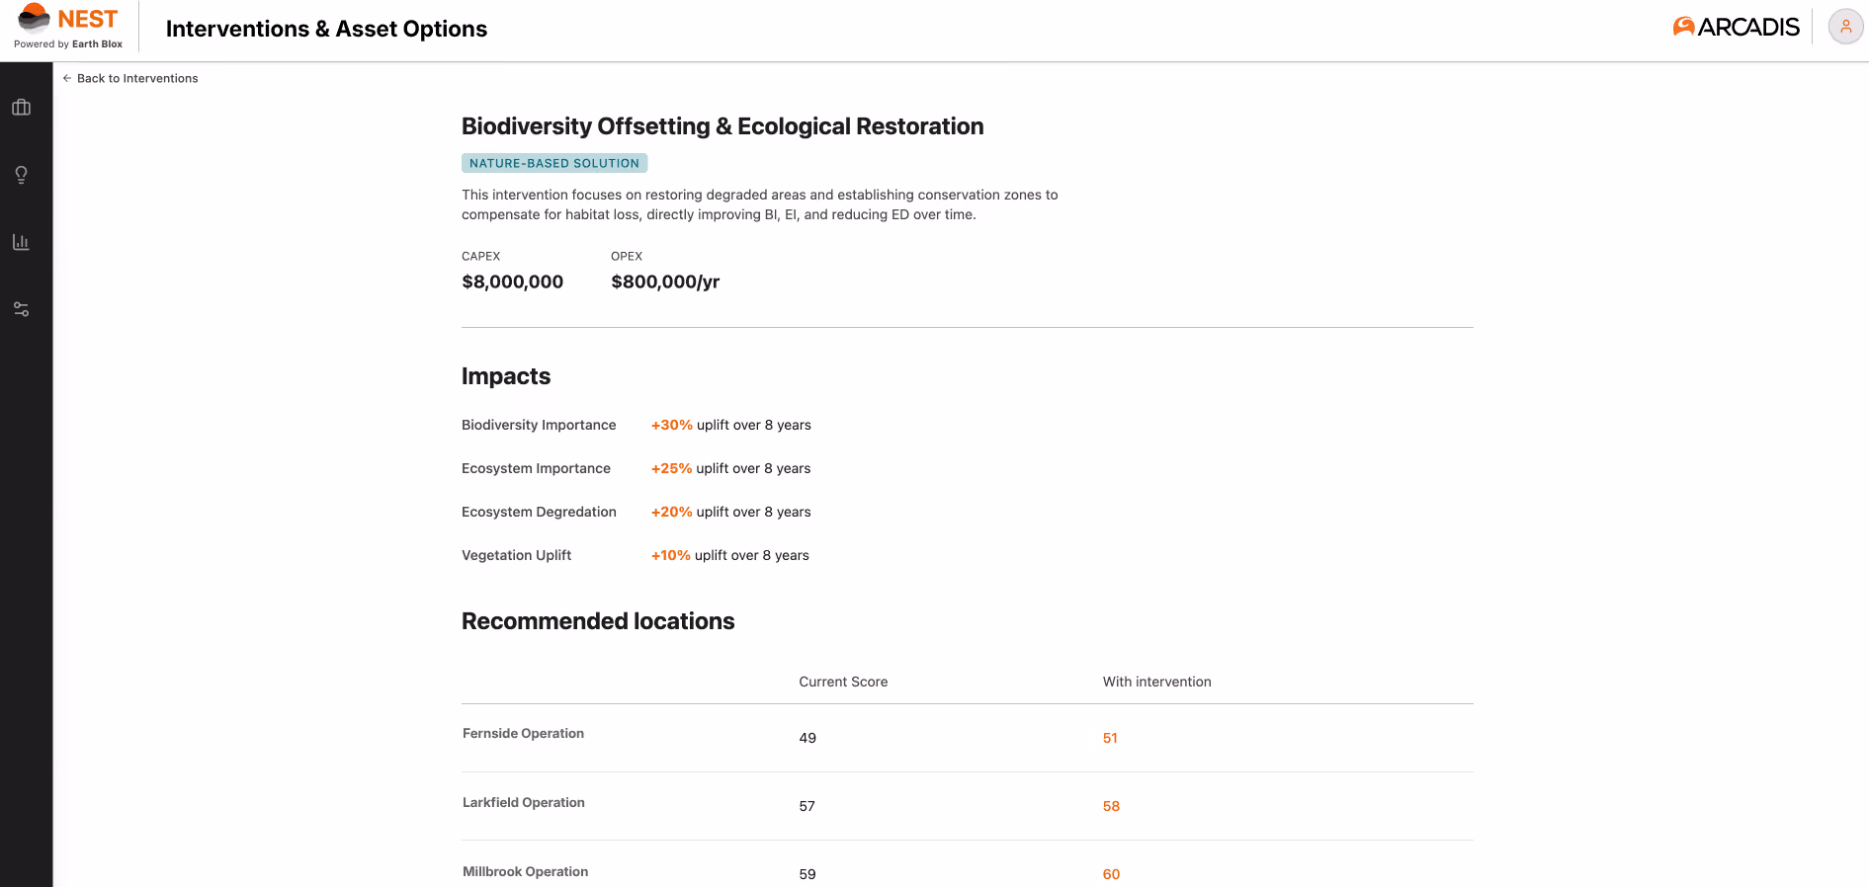The image size is (1869, 887).
Task: Select the lightbulb interventions sidebar icon
Action: click(x=21, y=175)
